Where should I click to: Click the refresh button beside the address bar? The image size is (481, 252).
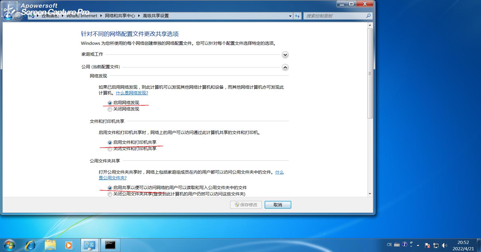[297, 16]
